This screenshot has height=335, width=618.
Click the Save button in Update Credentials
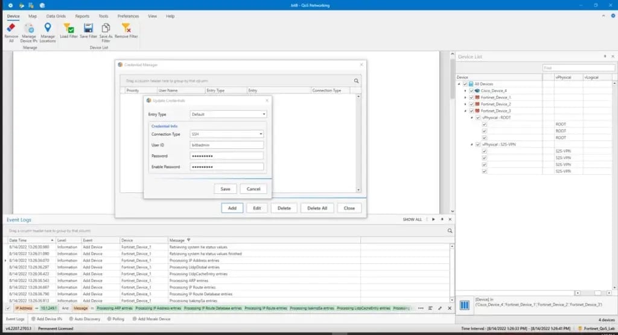click(x=225, y=189)
